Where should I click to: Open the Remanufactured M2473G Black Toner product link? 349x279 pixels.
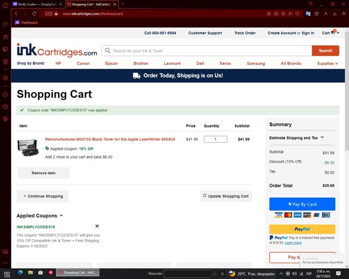click(110, 139)
